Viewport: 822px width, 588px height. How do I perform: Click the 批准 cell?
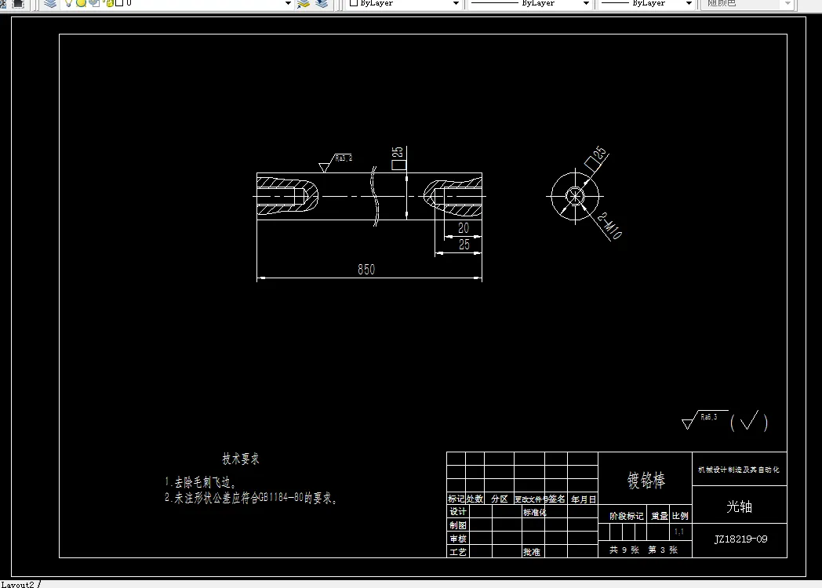click(x=532, y=552)
